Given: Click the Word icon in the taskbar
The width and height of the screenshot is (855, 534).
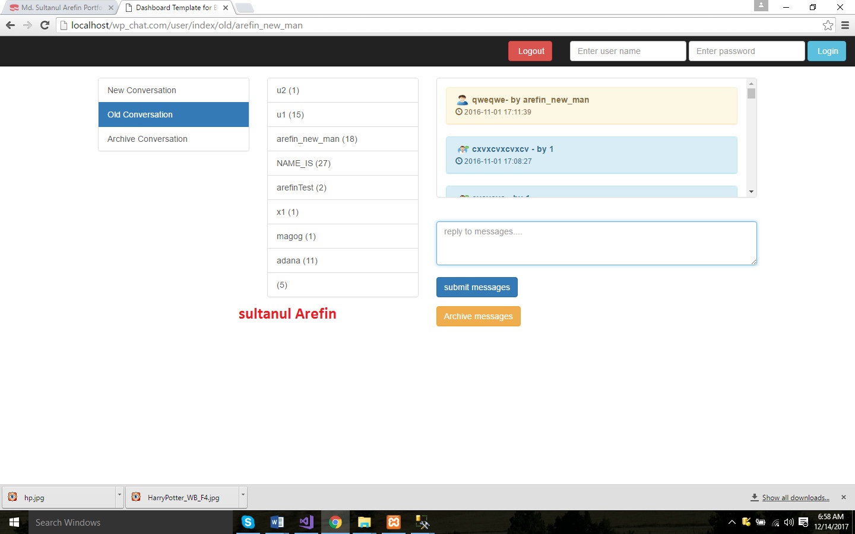Looking at the screenshot, I should point(277,522).
